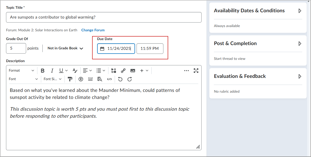Image resolution: width=311 pixels, height=157 pixels.
Task: Select the Insert Image icon
Action: pyautogui.click(x=133, y=70)
